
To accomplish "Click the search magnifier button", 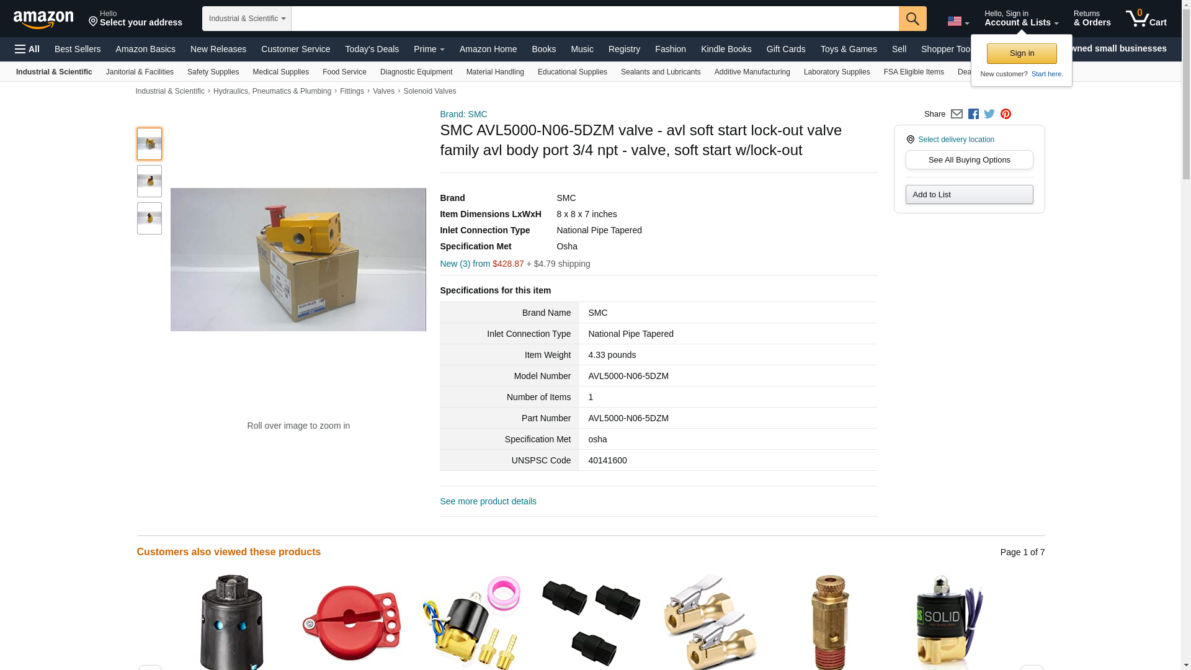I will 912,19.
